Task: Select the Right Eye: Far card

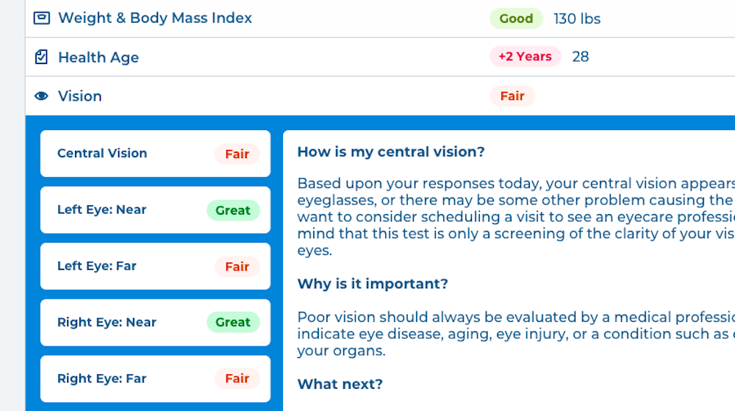Action: click(x=155, y=379)
